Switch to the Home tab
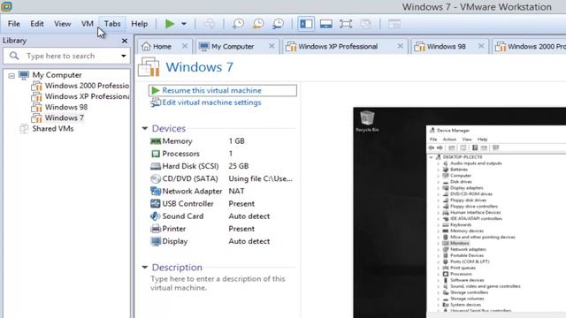 click(162, 47)
